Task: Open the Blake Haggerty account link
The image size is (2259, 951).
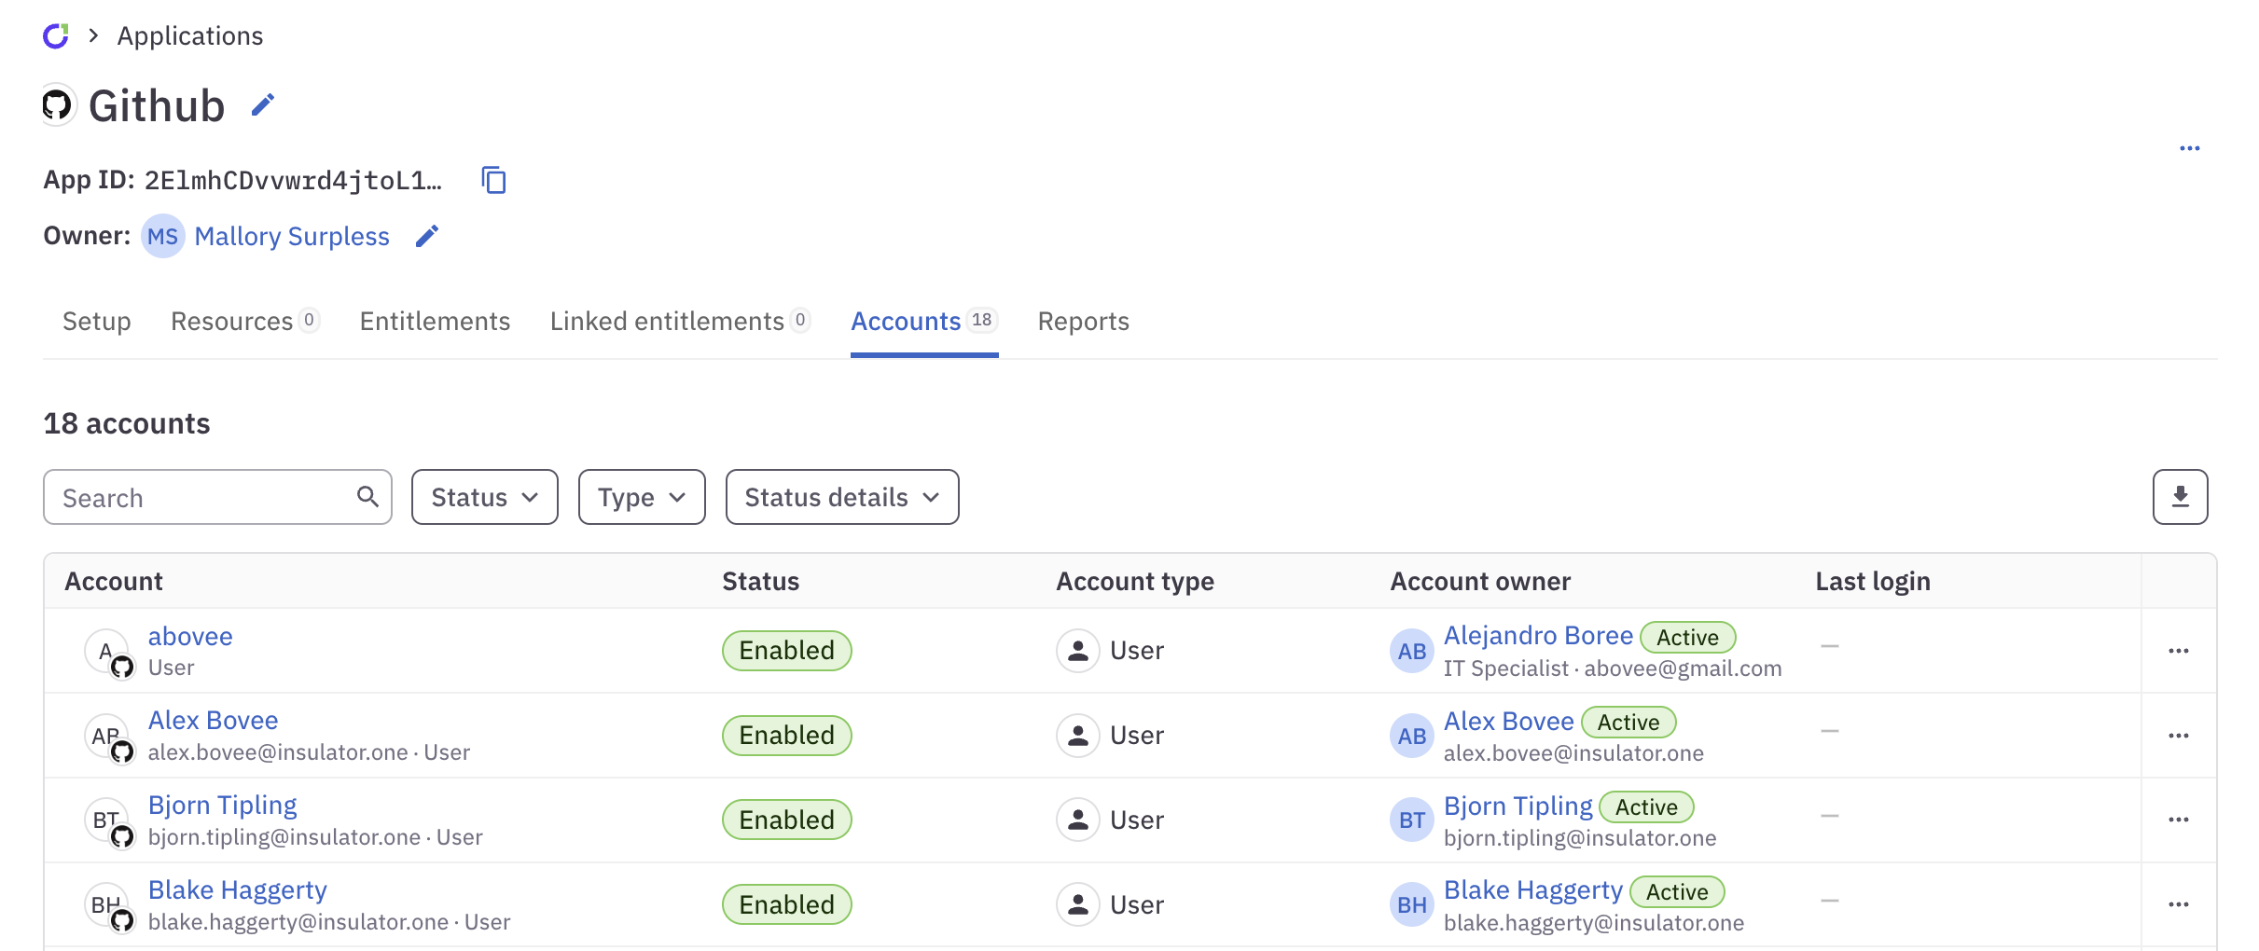Action: (x=237, y=889)
